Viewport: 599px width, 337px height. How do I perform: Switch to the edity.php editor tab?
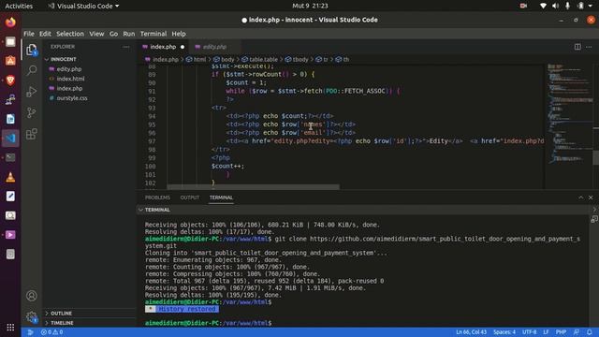[x=214, y=47]
